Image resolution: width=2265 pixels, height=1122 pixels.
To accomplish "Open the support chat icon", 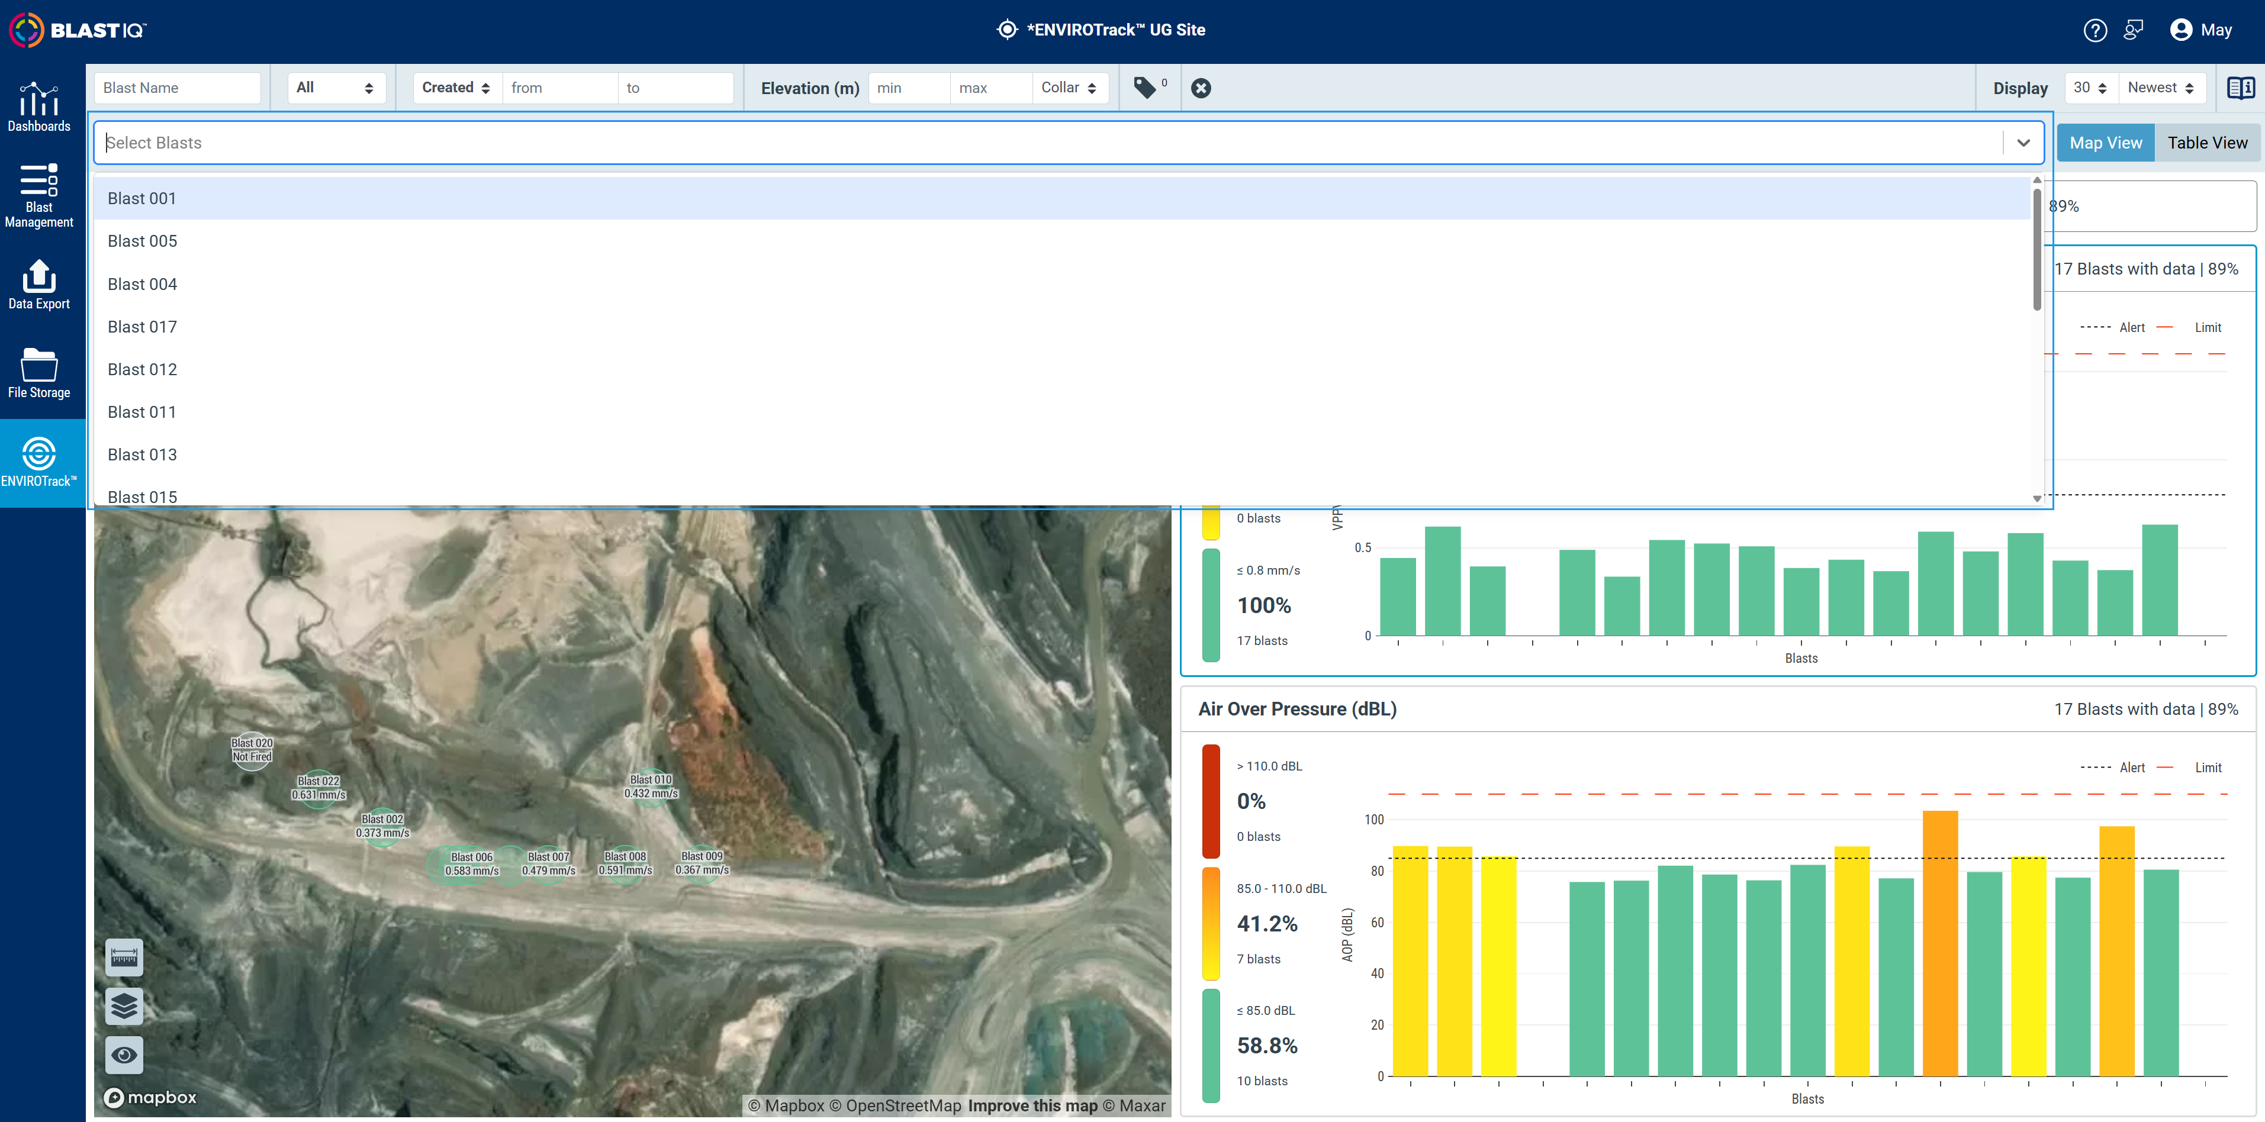I will point(2133,30).
